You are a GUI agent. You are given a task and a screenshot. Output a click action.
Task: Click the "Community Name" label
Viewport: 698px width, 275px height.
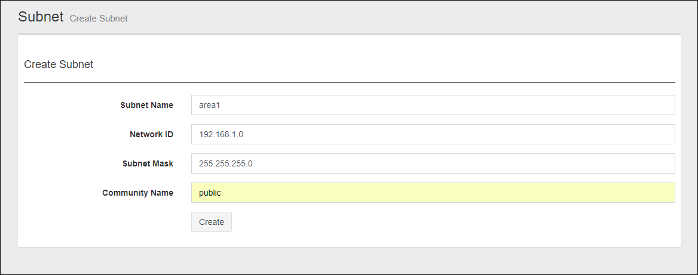tap(137, 193)
